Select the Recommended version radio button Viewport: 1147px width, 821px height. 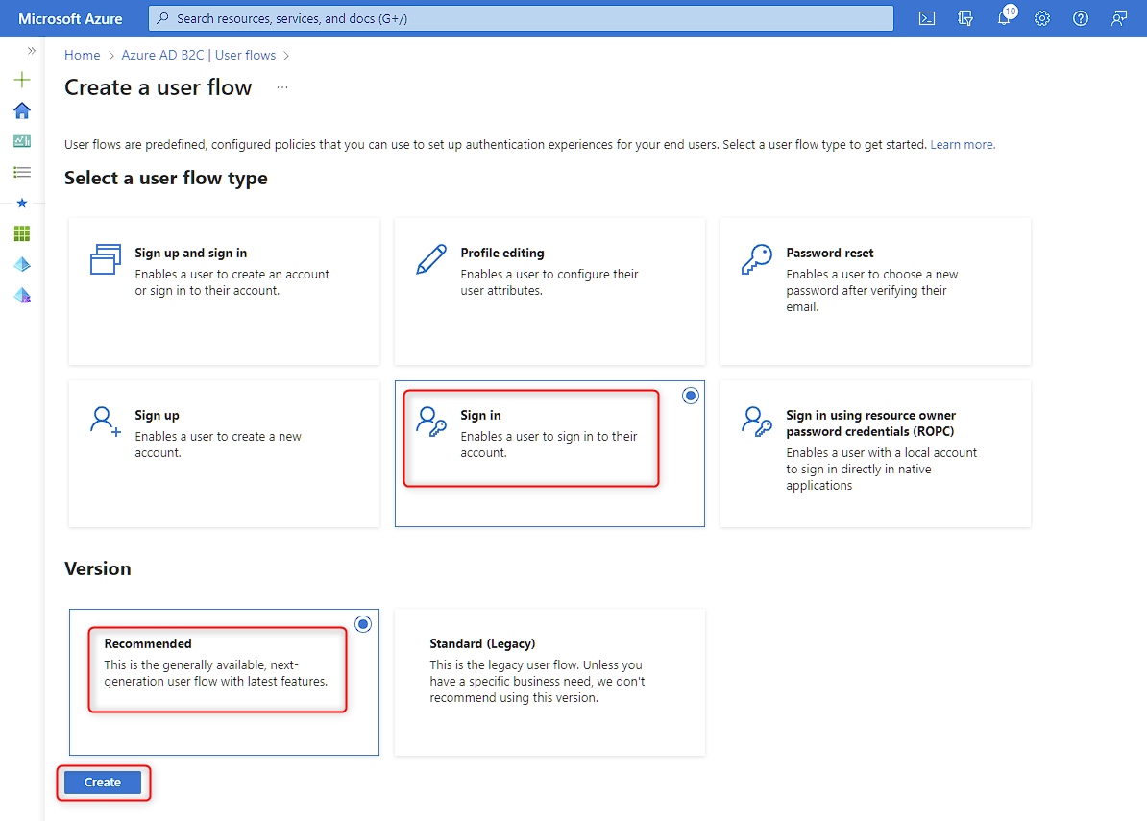[363, 624]
